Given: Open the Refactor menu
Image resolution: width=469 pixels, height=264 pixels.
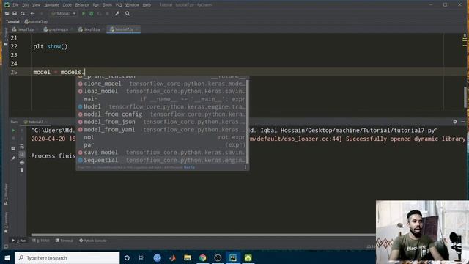Looking at the screenshot, I should (82, 5).
